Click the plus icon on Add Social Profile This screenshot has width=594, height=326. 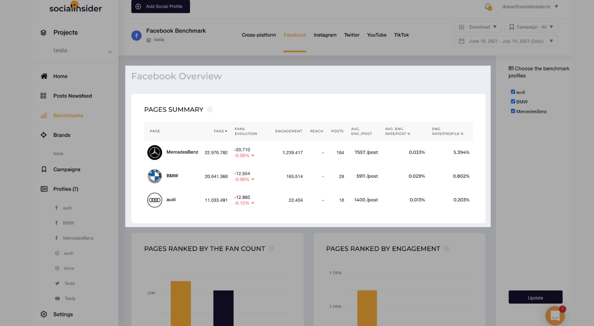click(138, 7)
